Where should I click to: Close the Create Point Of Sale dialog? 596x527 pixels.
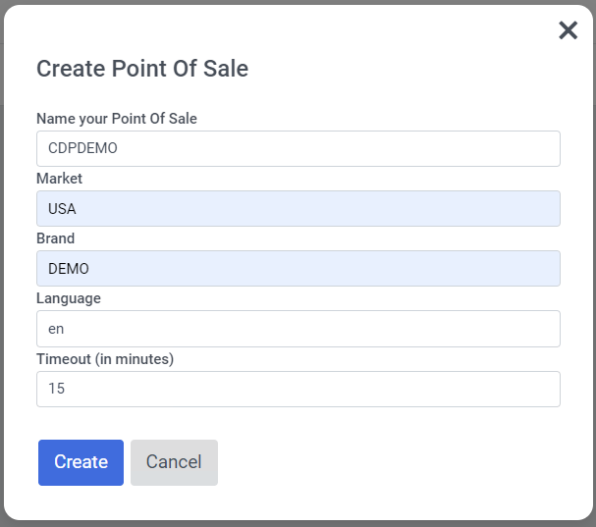point(568,30)
